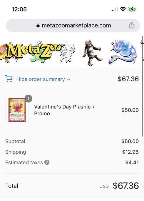Tap the $67.36 header total

click(x=128, y=79)
